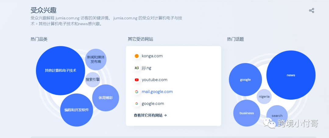Open the youtube.com link
This screenshot has height=138, width=329.
154,80
